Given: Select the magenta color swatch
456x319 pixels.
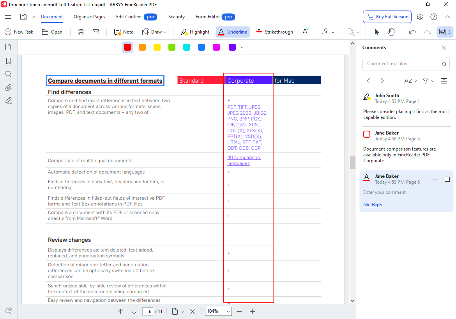Looking at the screenshot, I should (216, 47).
